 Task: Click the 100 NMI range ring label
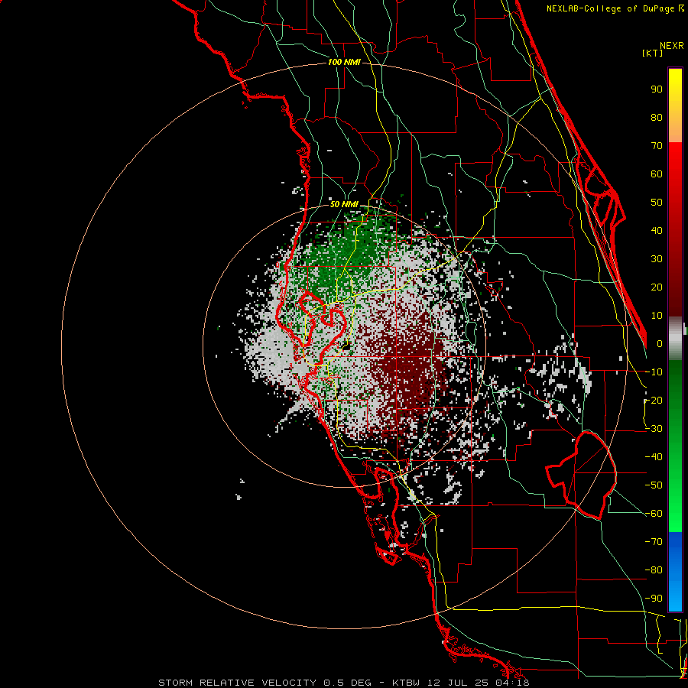pyautogui.click(x=344, y=62)
